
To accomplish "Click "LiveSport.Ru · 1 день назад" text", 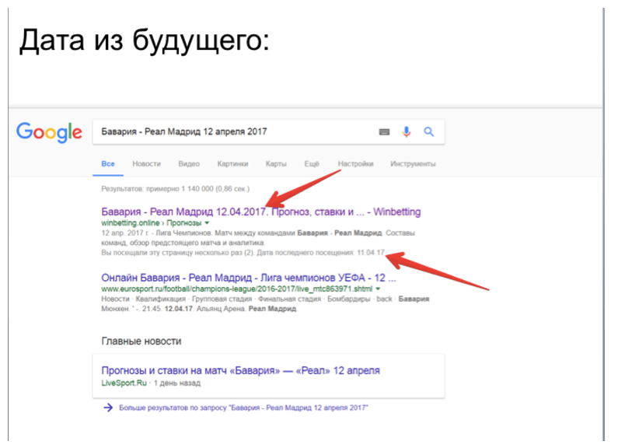I will pos(151,383).
